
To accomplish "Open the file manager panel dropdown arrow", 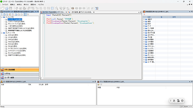I will (36, 12).
